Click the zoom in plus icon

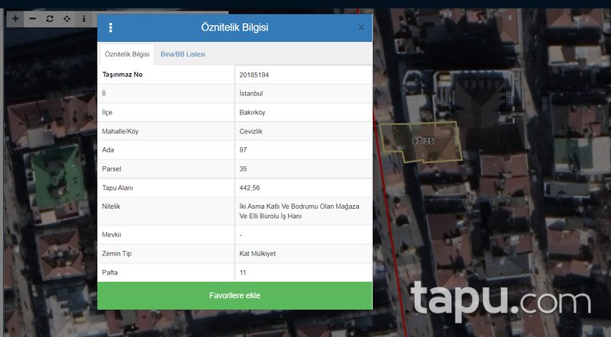tap(15, 18)
